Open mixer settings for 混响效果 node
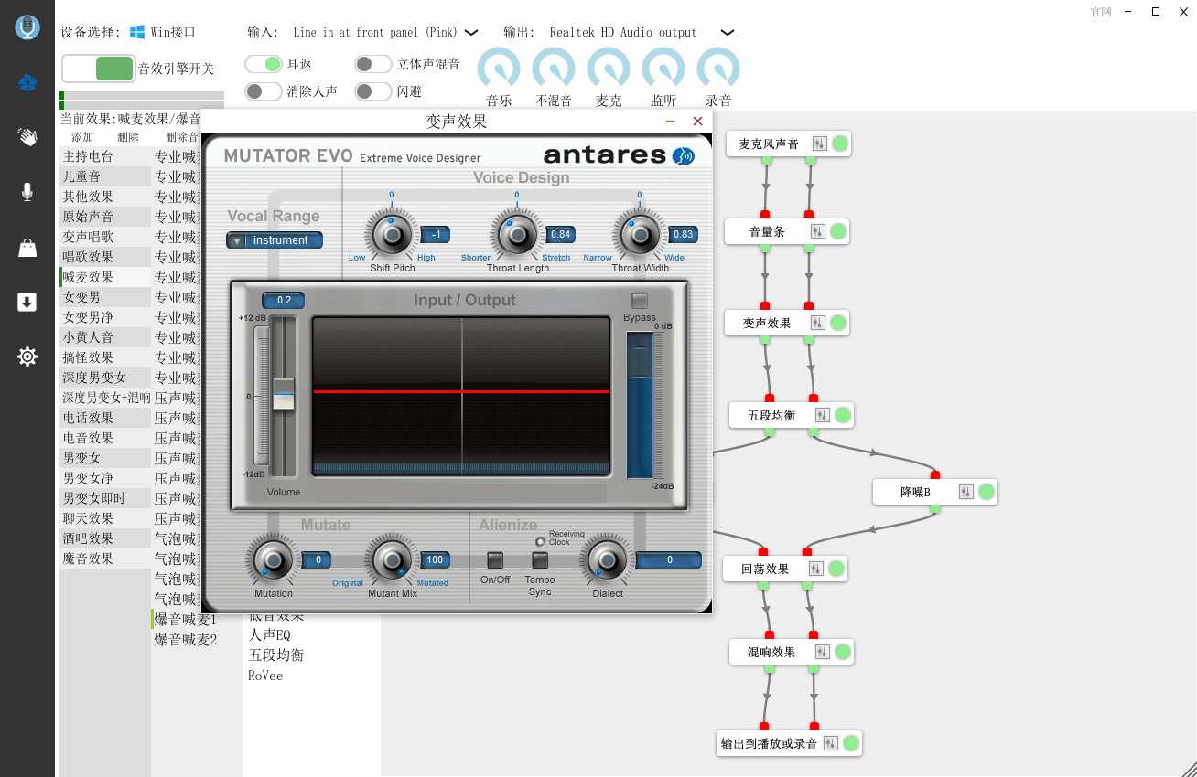Image resolution: width=1197 pixels, height=777 pixels. [x=822, y=652]
